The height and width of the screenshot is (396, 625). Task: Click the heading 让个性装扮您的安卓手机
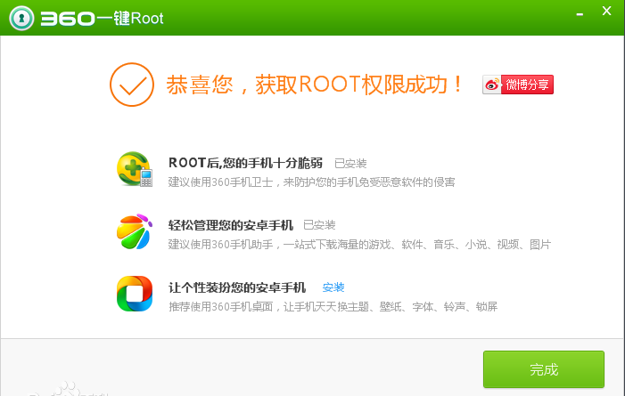(x=237, y=287)
